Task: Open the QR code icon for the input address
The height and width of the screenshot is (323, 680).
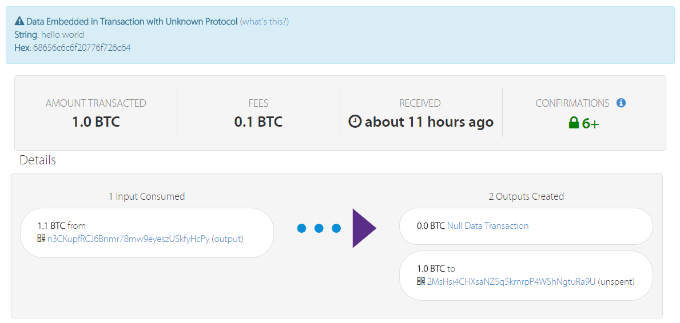Action: 41,239
